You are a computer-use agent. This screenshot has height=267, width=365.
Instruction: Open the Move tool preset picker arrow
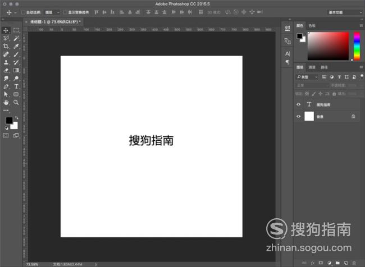coord(15,12)
